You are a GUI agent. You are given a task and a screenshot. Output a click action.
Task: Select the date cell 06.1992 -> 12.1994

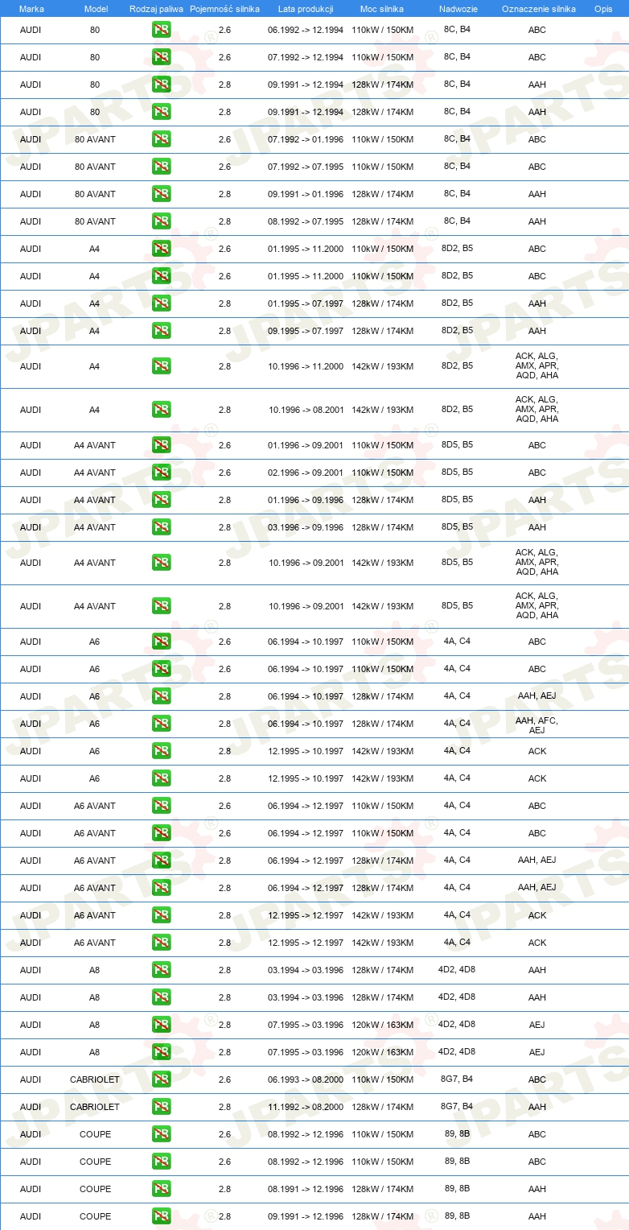point(306,30)
